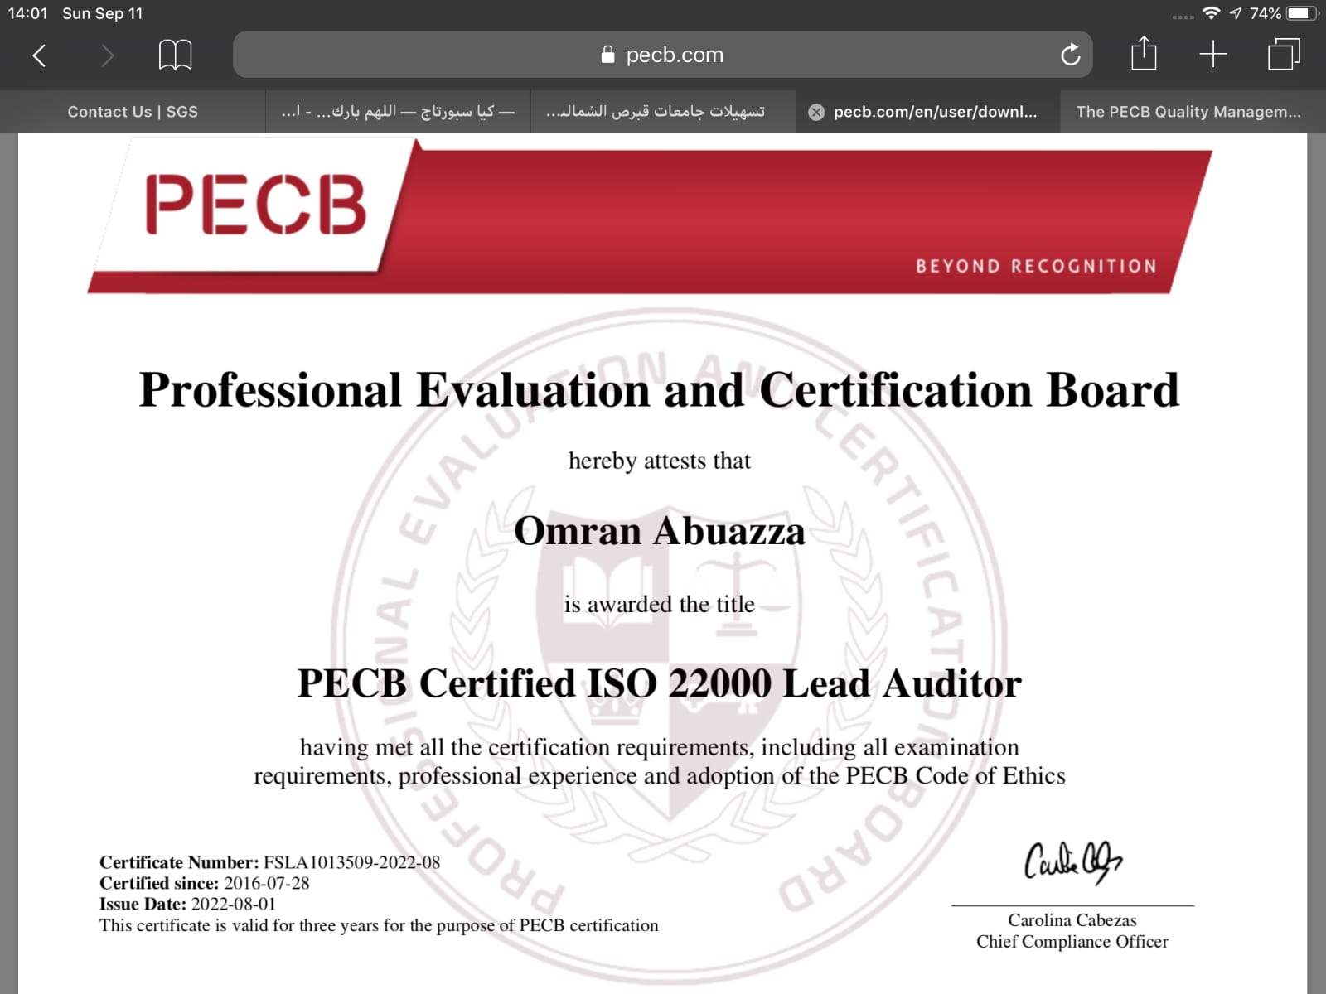This screenshot has width=1326, height=994.
Task: Close the pecb.com/en/user/downl tab
Action: click(x=816, y=113)
